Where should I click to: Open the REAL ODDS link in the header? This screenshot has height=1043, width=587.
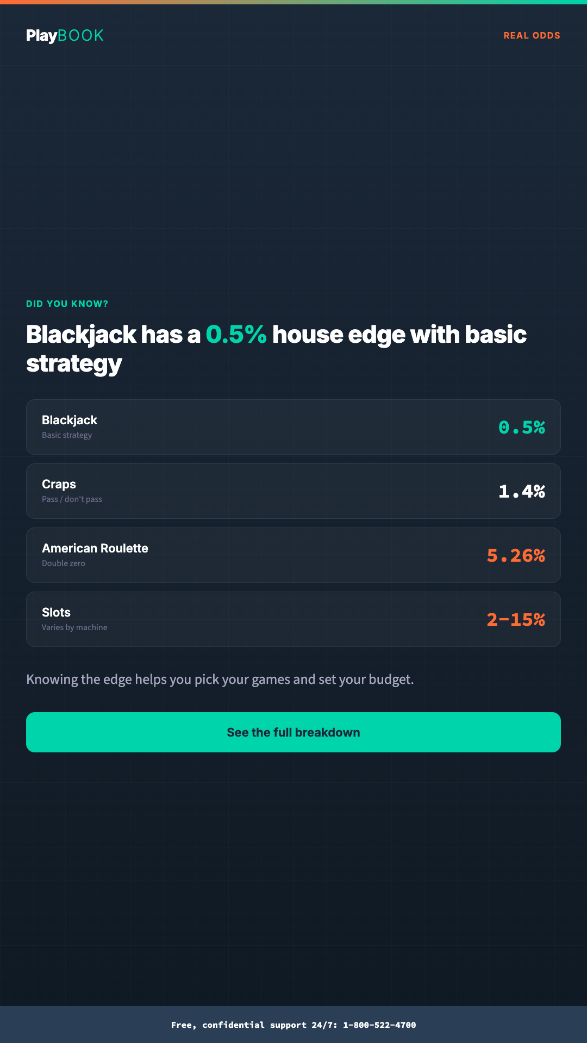533,35
